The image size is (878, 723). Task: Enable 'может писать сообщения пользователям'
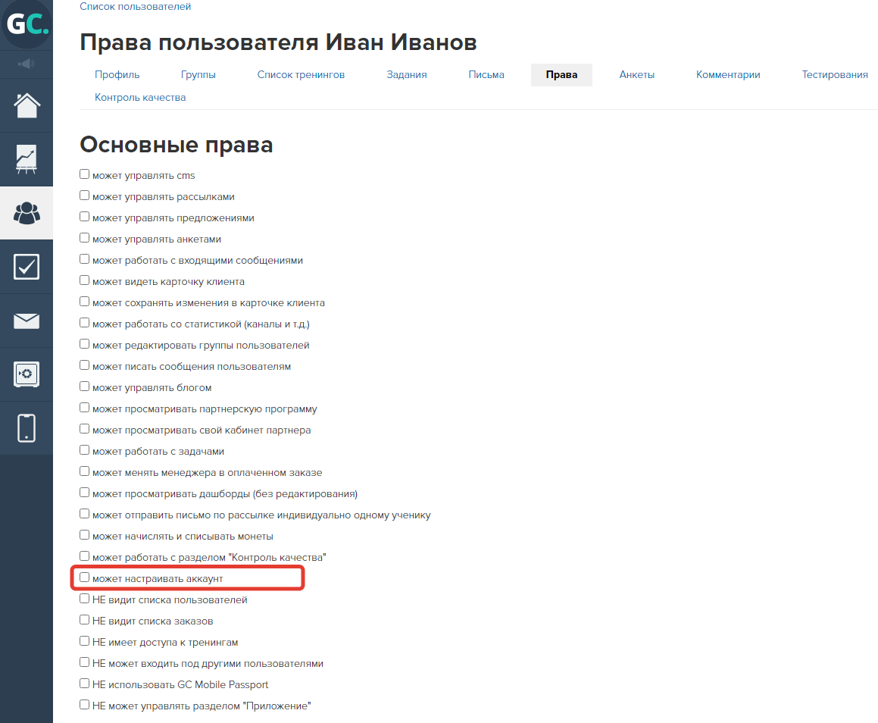coord(85,366)
